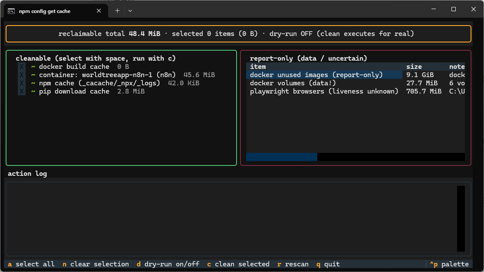This screenshot has width=484, height=272.
Task: Minimize the terminal window
Action: click(434, 9)
